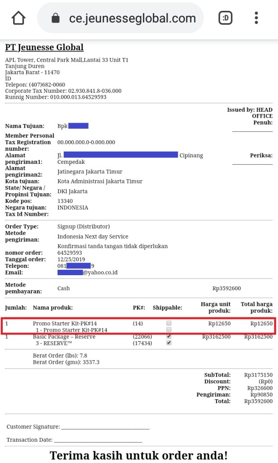This screenshot has height=463, width=278.
Task: Tap the ce.jeunesseglobal.com address bar
Action: click(x=132, y=18)
